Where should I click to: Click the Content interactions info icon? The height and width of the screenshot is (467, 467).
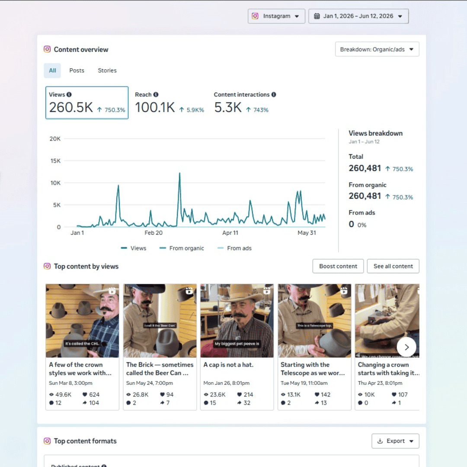coord(274,94)
